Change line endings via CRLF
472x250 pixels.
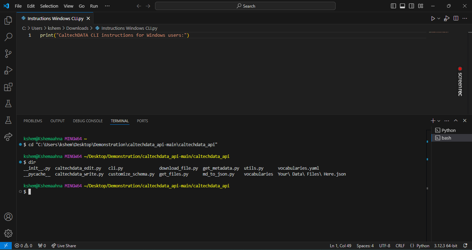(x=400, y=245)
